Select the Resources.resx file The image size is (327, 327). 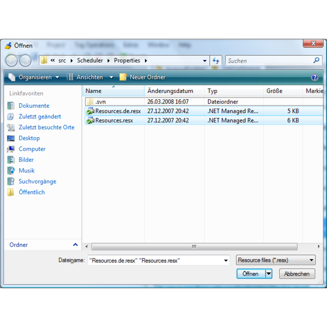pyautogui.click(x=115, y=120)
